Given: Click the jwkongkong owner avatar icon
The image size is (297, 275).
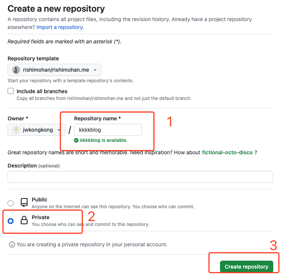Looking at the screenshot, I should click(16, 130).
